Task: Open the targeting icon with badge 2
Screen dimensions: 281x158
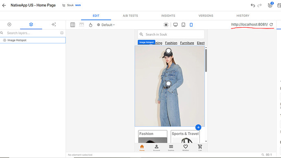Action: [x=270, y=5]
